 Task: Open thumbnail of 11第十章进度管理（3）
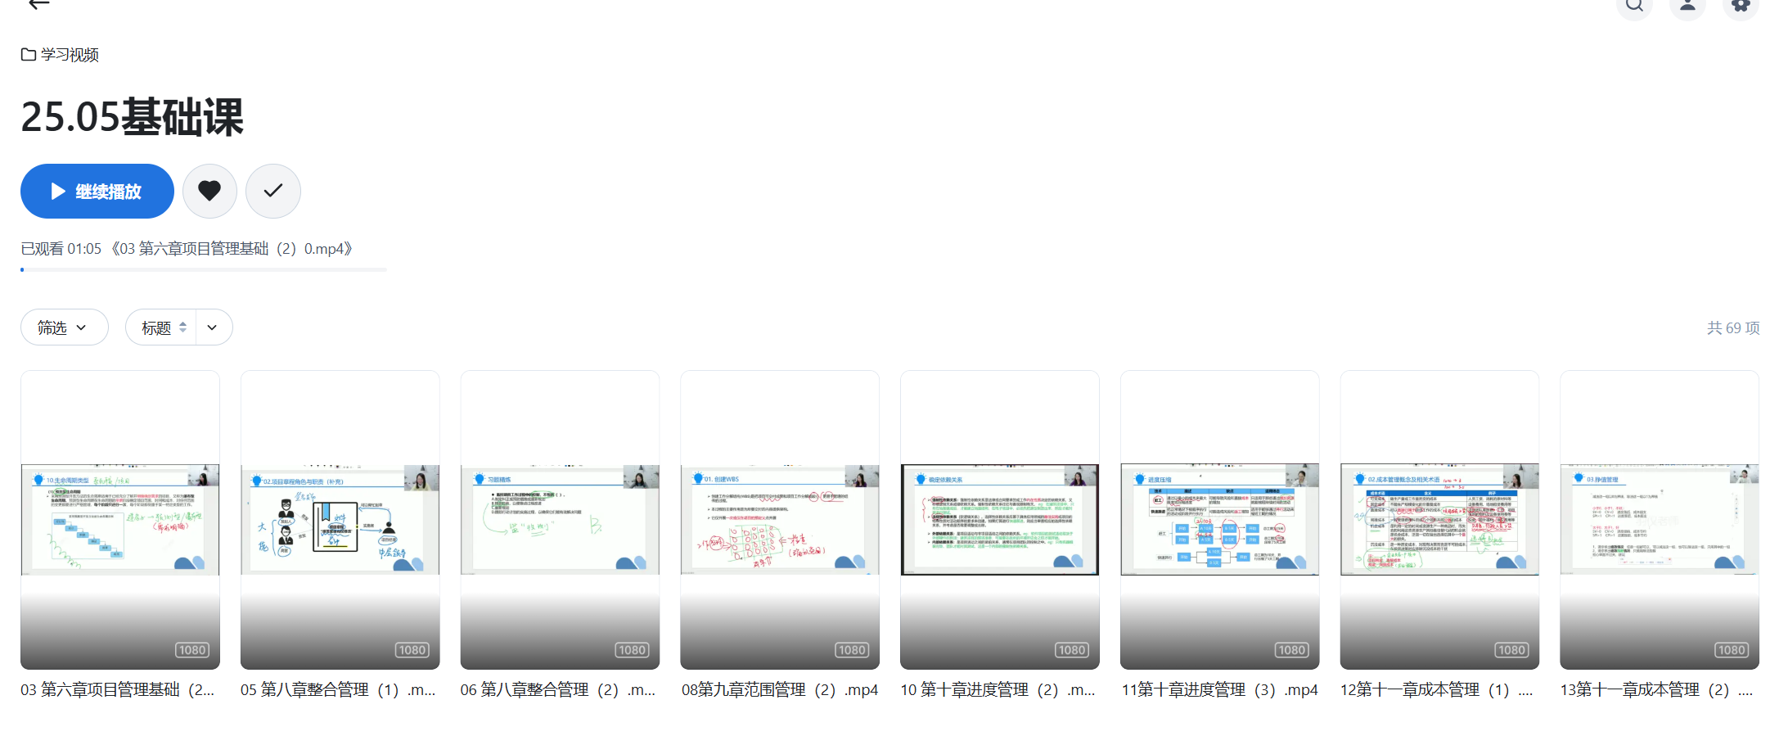pyautogui.click(x=1220, y=520)
